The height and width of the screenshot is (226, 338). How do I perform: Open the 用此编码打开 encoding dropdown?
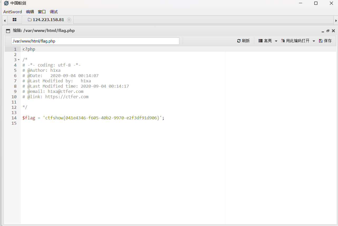[298, 41]
